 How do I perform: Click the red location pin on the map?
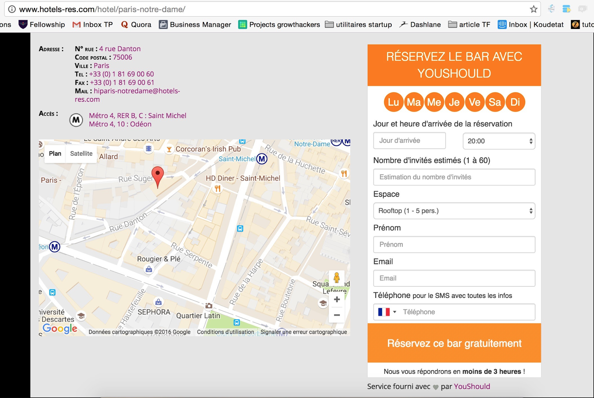(x=158, y=177)
